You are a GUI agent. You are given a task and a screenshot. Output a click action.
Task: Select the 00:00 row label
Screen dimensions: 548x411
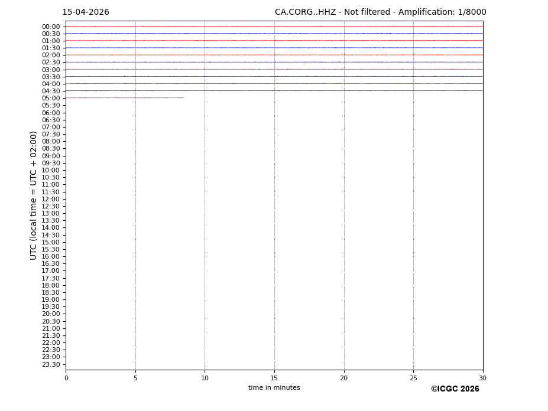tap(51, 27)
